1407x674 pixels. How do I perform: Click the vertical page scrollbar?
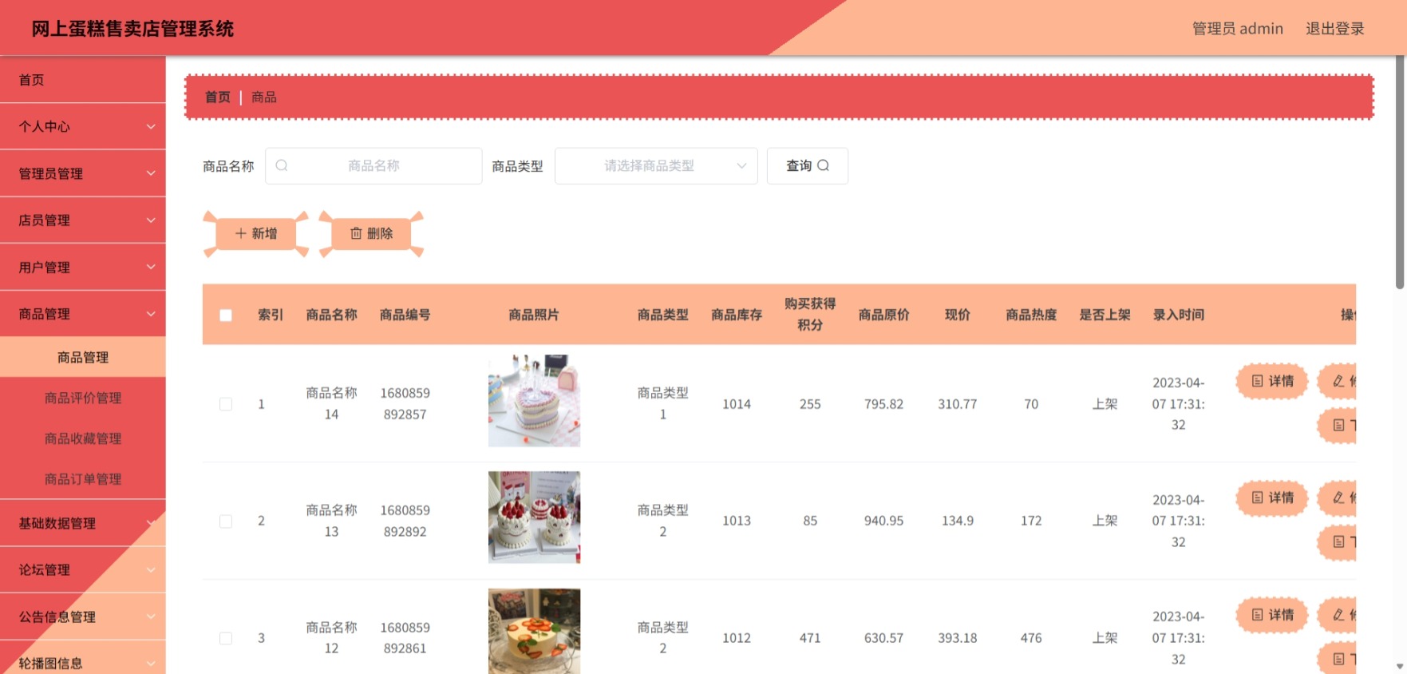[1400, 172]
